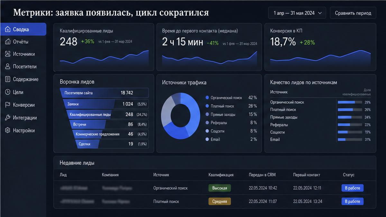Click В работе status for the Платный поиск lead
This screenshot has height=217, width=386.
tap(352, 202)
